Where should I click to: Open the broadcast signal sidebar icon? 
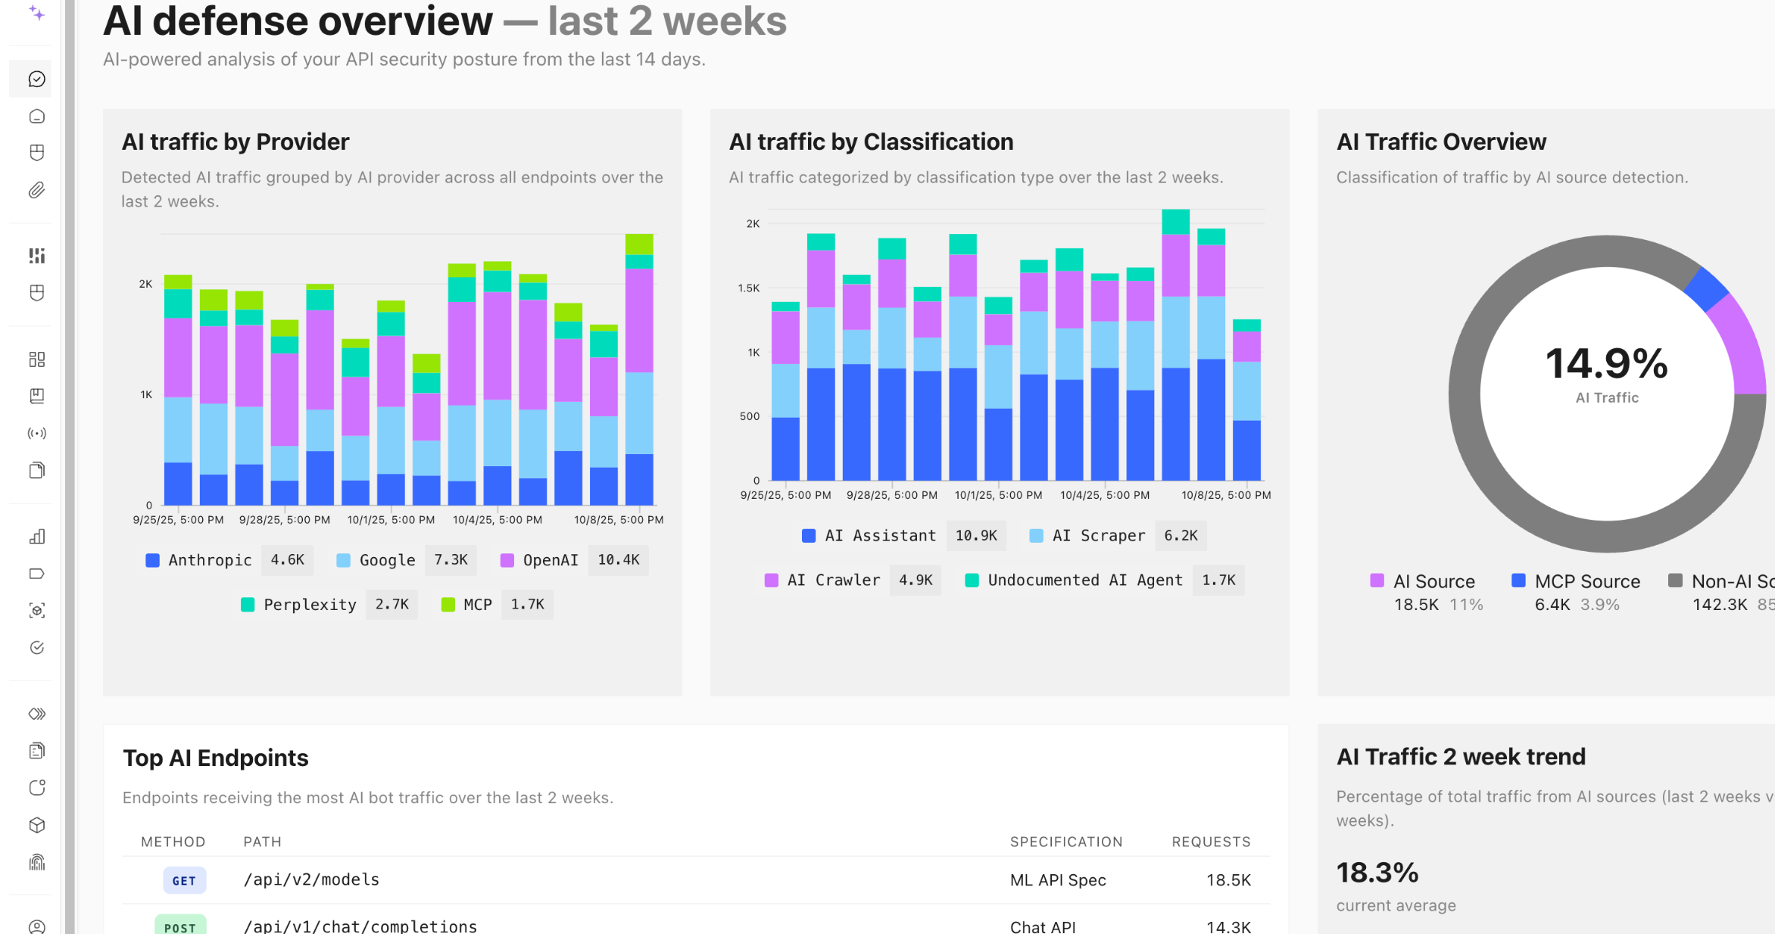point(36,433)
